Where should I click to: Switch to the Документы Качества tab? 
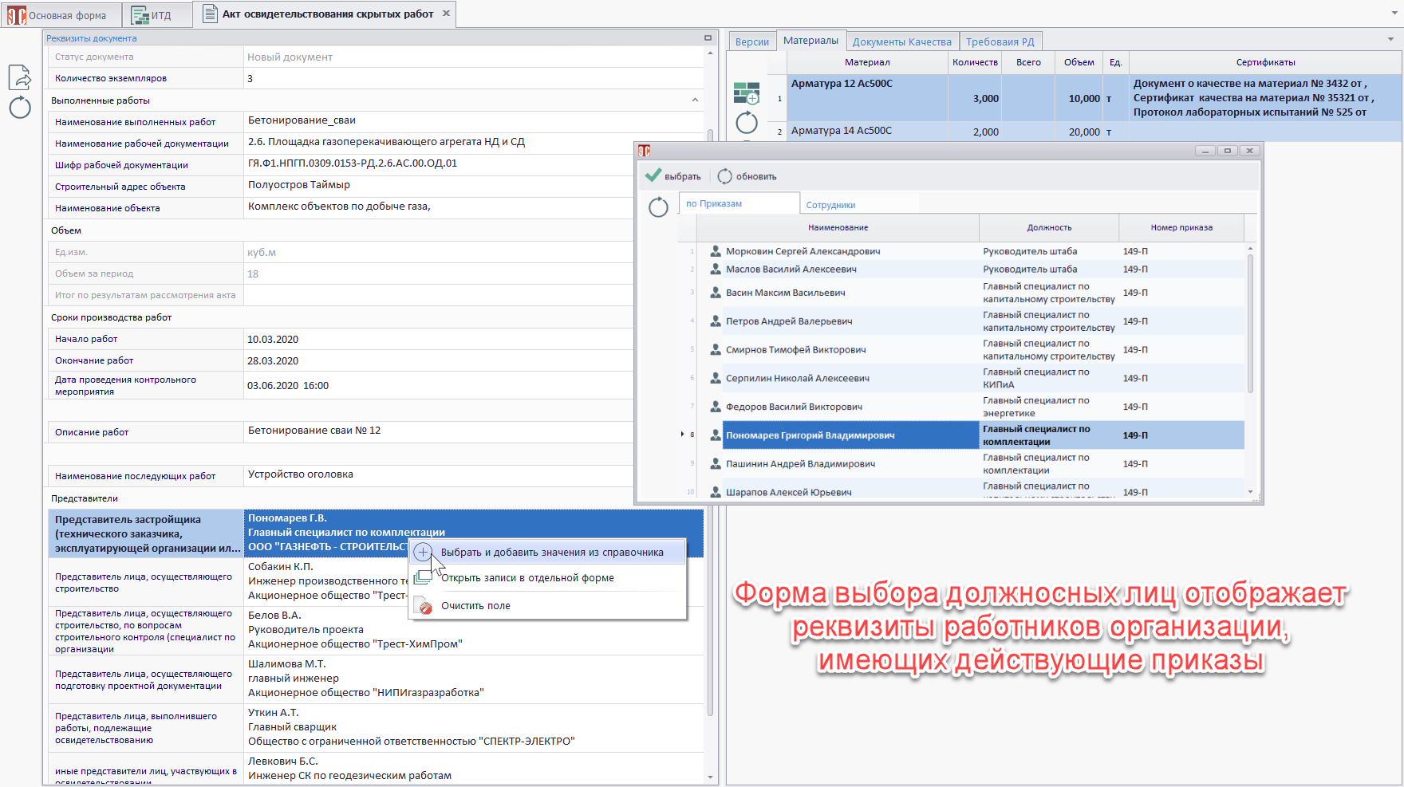(x=902, y=41)
